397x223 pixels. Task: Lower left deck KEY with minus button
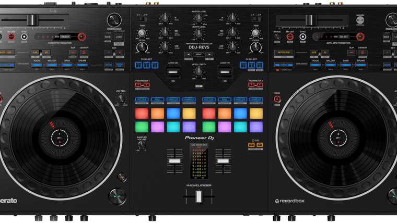click(x=109, y=53)
